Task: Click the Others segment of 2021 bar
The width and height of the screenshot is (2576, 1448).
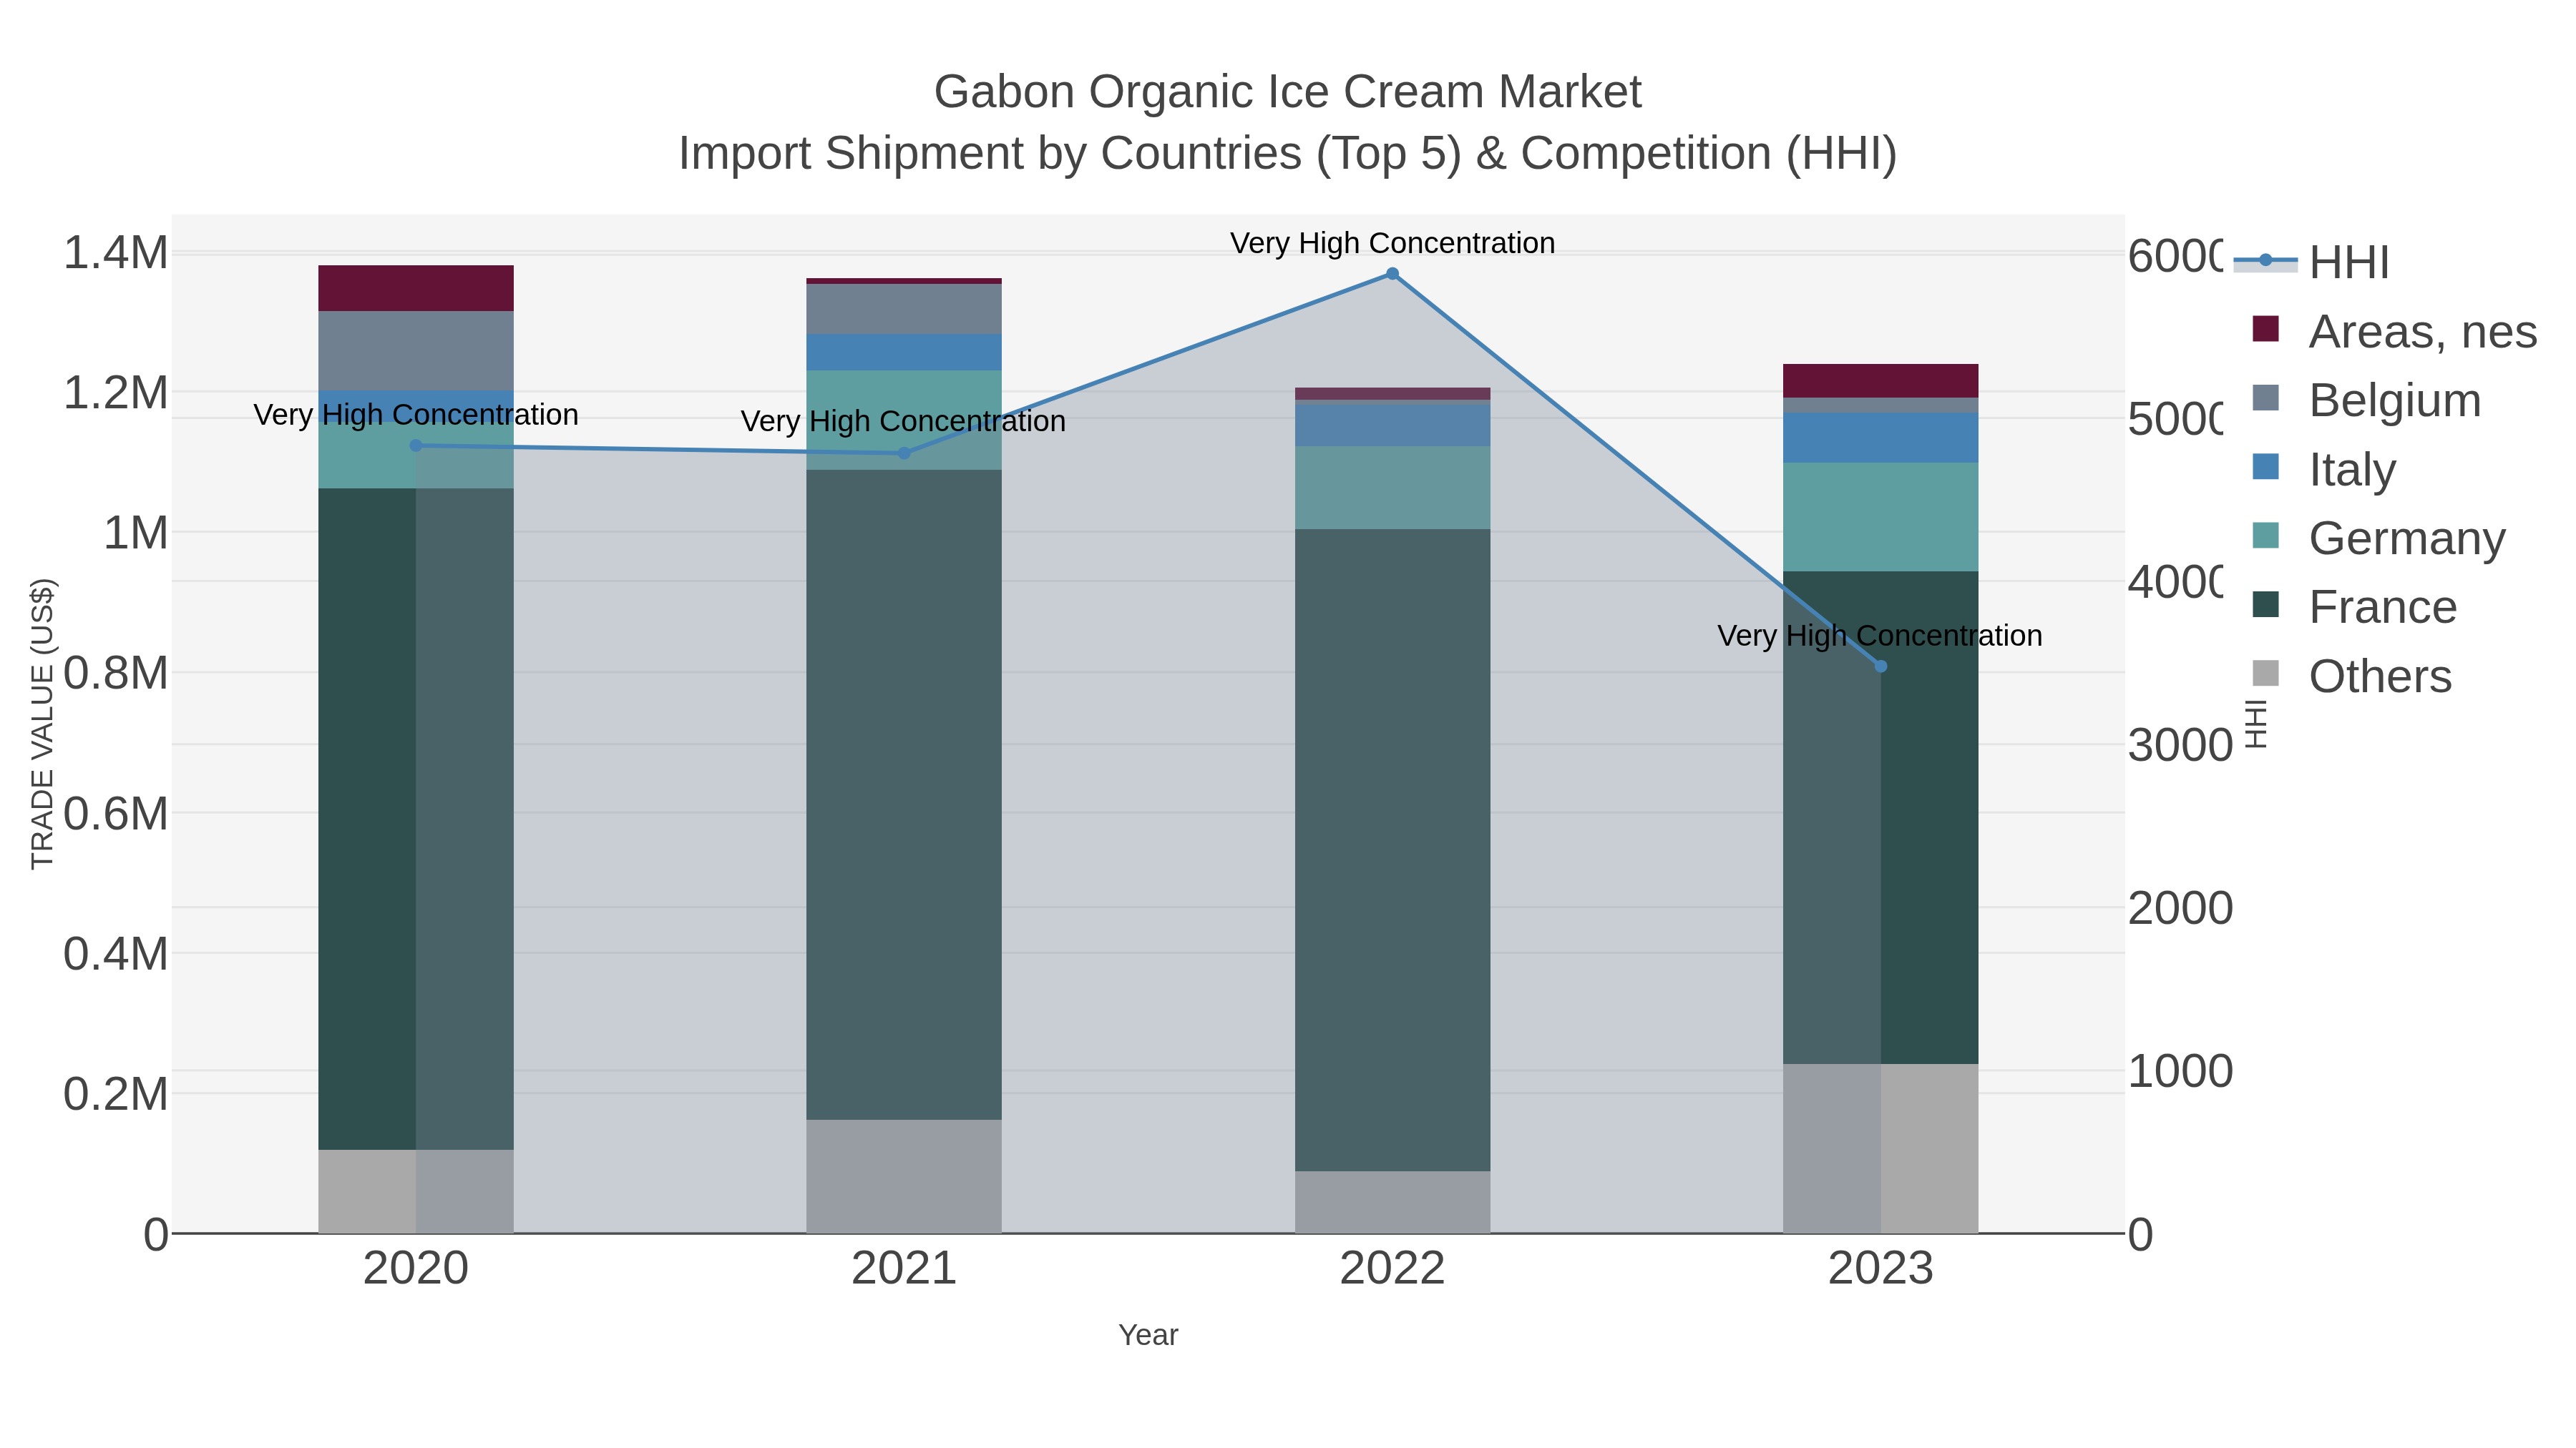Action: [x=904, y=1176]
